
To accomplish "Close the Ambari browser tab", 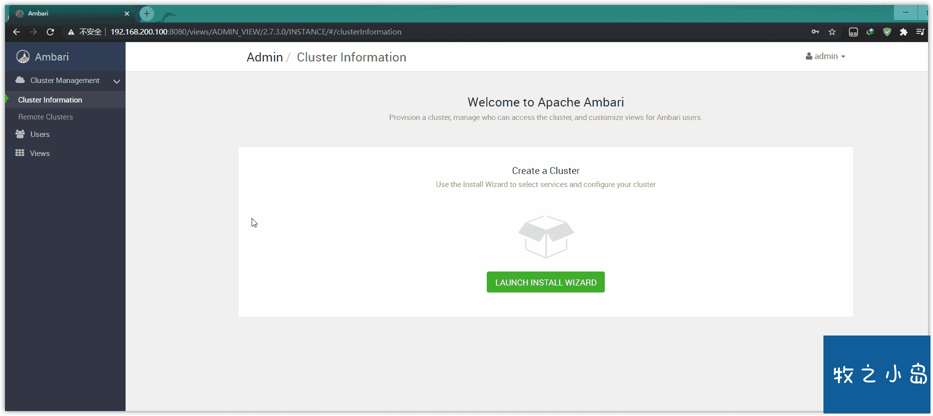I will tap(127, 13).
